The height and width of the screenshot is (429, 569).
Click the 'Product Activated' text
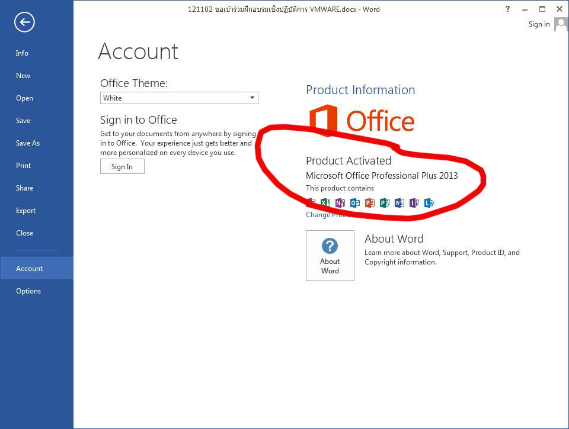pyautogui.click(x=349, y=160)
